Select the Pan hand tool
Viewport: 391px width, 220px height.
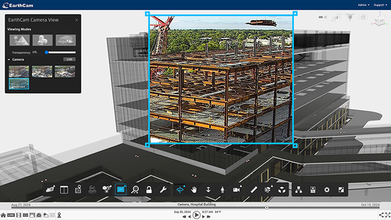194,190
